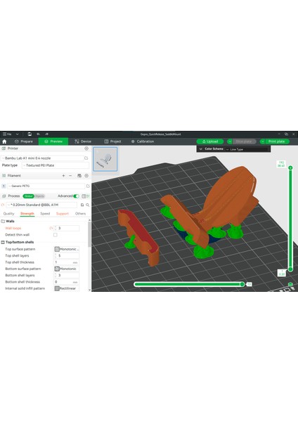Open the Plate type dropdown

click(x=55, y=165)
